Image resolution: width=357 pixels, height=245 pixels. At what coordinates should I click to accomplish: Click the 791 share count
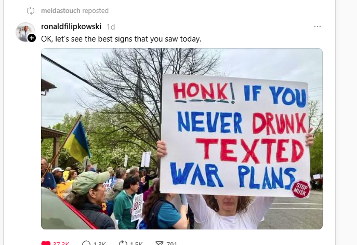171,243
